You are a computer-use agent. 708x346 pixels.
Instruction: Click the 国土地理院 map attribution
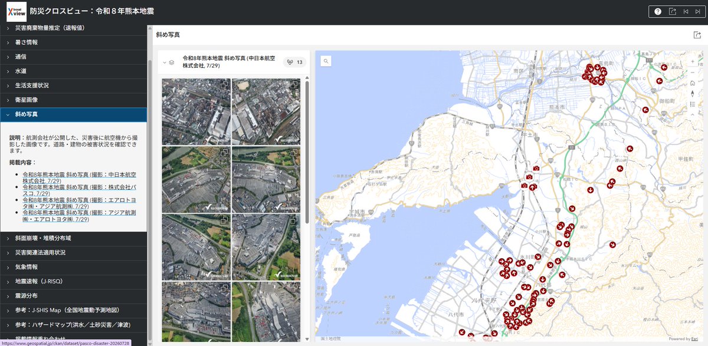click(x=332, y=338)
